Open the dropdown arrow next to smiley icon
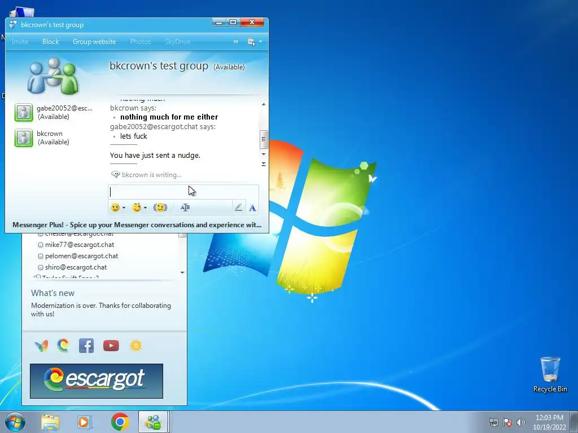The width and height of the screenshot is (578, 433). click(124, 208)
